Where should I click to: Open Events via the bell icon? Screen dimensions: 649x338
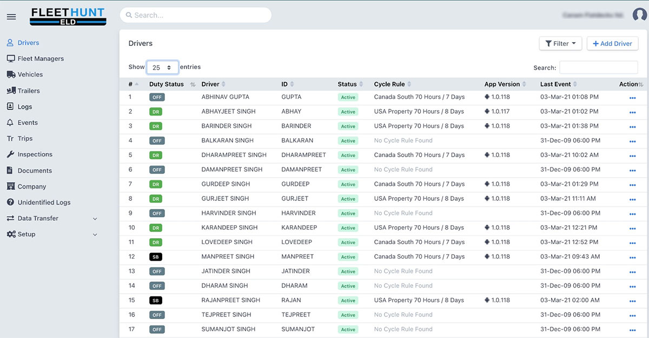[x=10, y=123]
